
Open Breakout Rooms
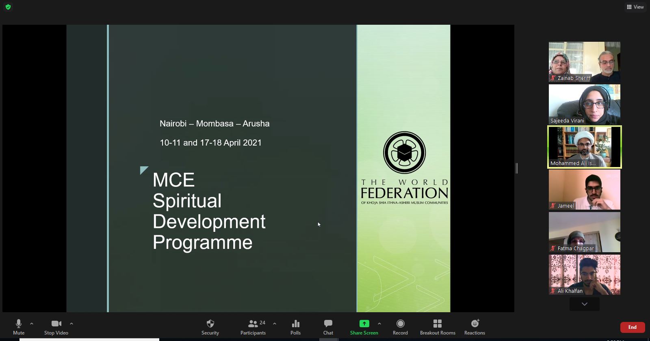click(x=438, y=324)
